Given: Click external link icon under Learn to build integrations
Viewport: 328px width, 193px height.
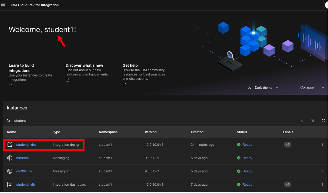Looking at the screenshot, I should (x=11, y=85).
